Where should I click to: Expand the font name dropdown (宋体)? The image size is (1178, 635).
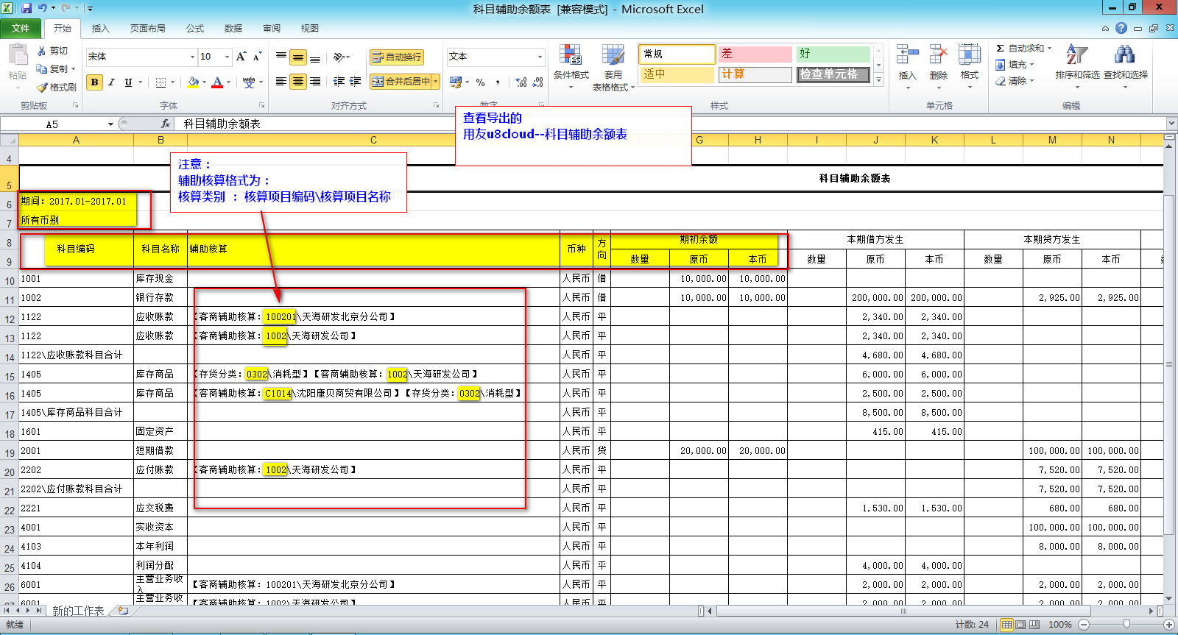point(192,57)
